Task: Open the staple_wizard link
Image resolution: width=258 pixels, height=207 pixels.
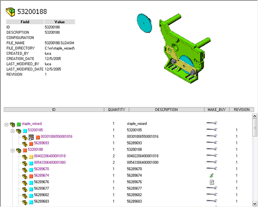Action: (x=32, y=123)
